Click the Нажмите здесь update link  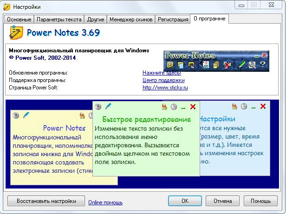pyautogui.click(x=162, y=73)
